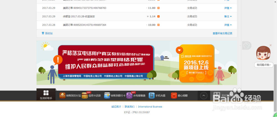Click the amount - 11.00
The height and width of the screenshot is (117, 277).
click(151, 8)
